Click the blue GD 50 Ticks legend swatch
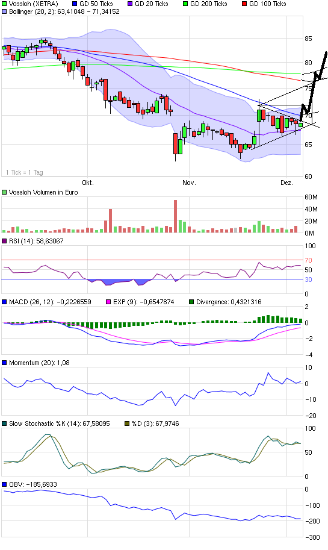This screenshot has width=328, height=550. coord(75,4)
